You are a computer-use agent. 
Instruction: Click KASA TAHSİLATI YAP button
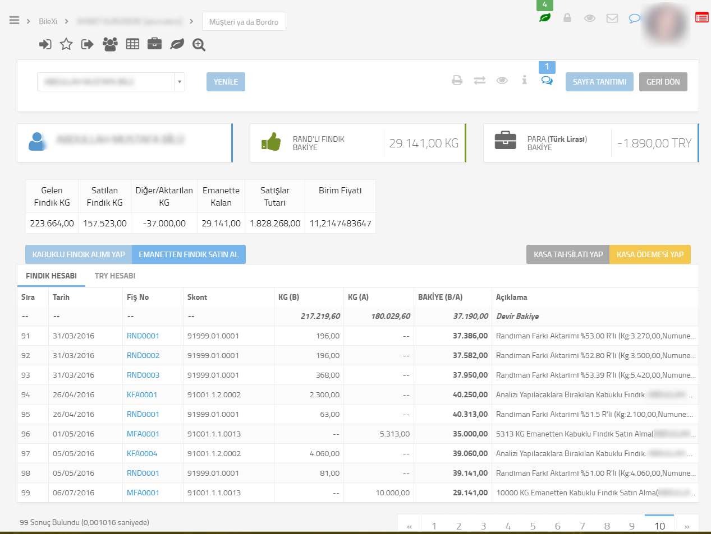(568, 254)
